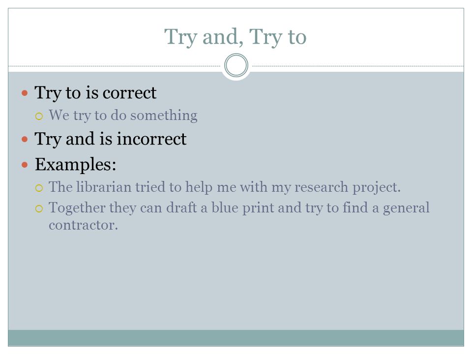Click the line 'Try and is incorrect'

pyautogui.click(x=111, y=139)
